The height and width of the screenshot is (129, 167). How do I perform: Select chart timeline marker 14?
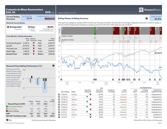(x=150, y=79)
